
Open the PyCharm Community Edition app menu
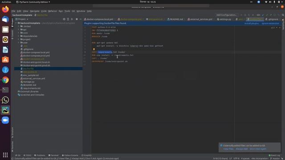coord(33,2)
